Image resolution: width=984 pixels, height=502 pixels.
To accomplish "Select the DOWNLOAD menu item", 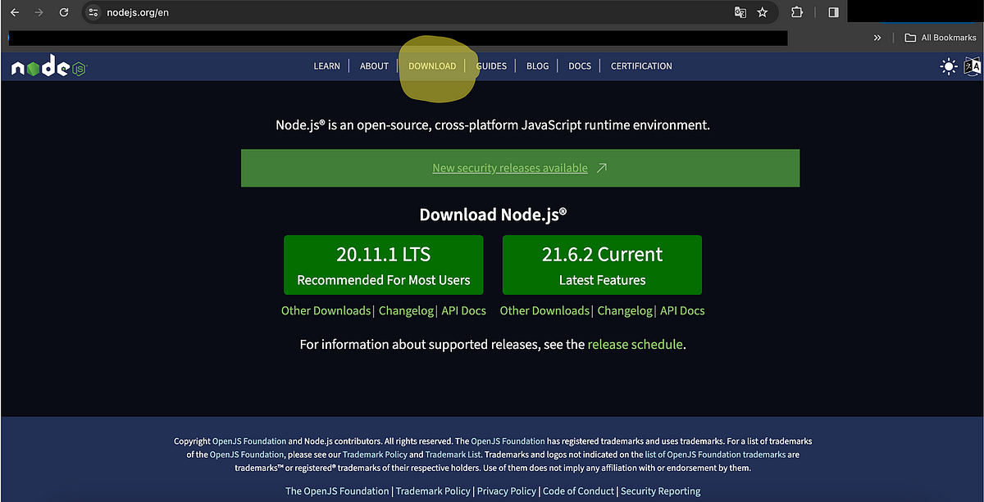I will pyautogui.click(x=432, y=66).
